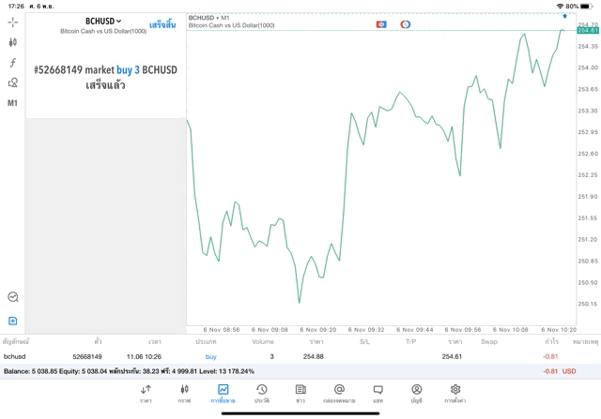Open the บัญชี accounts tab
Viewport: 601px width, 419px height.
[x=417, y=394]
